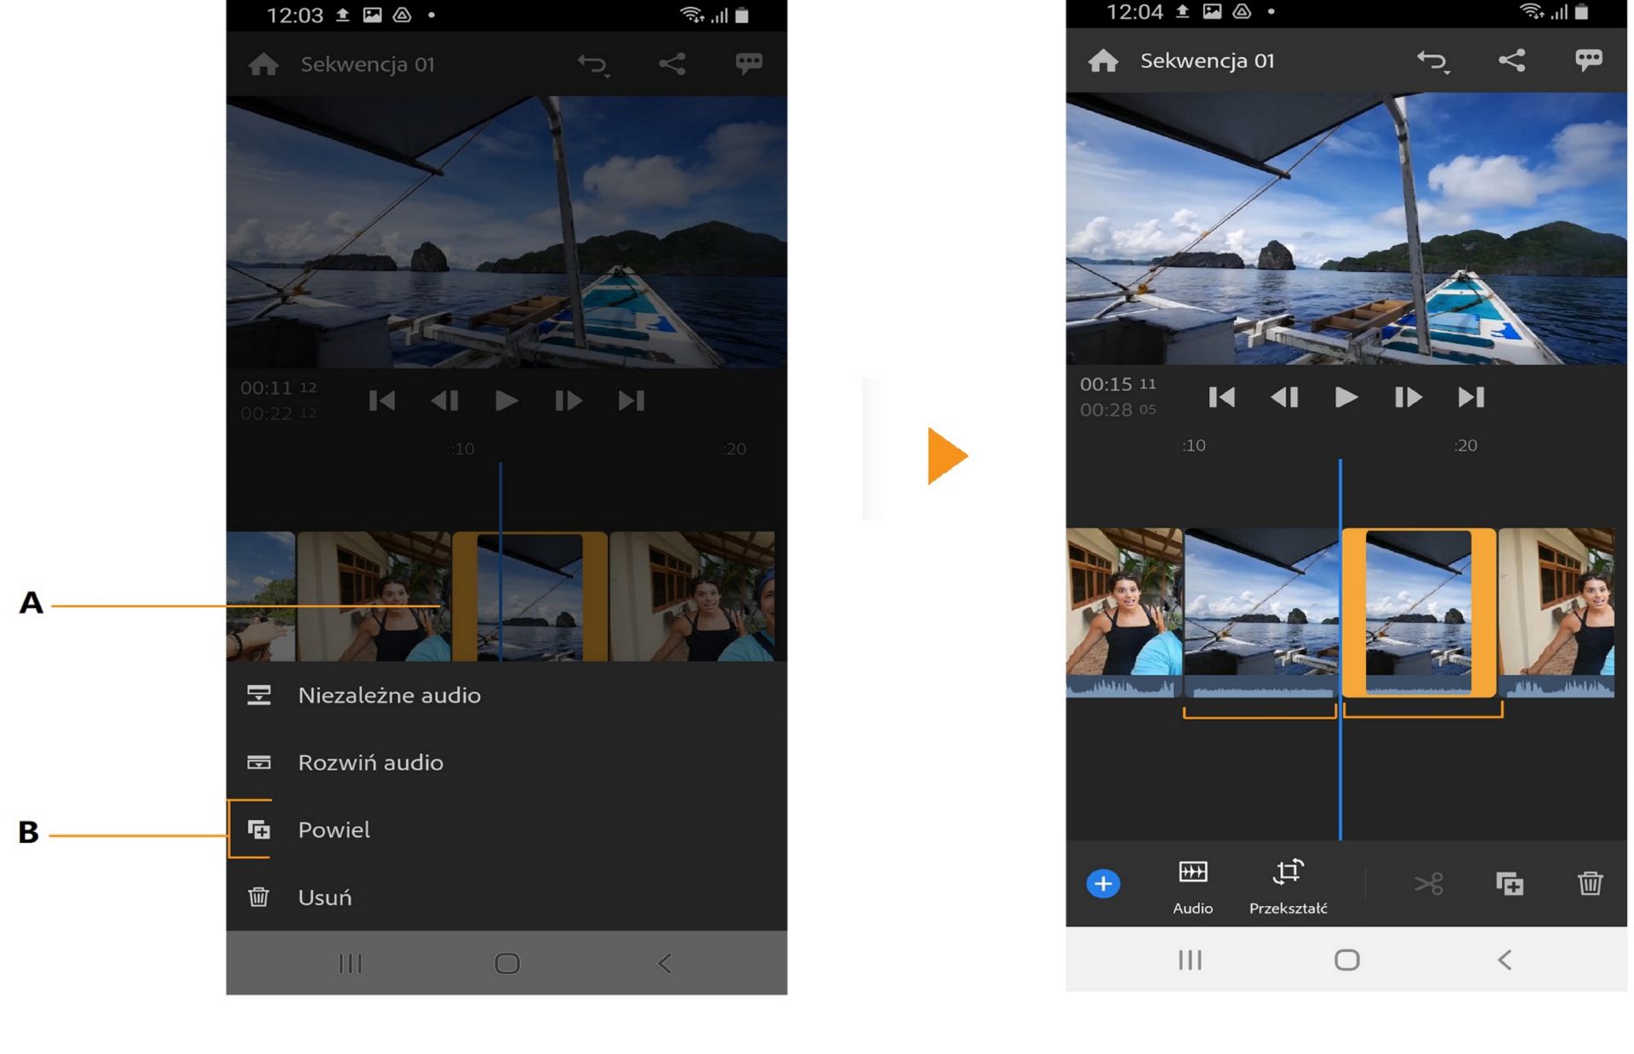Select the orange highlighted clip in right timeline
Viewport: 1634px width, 1054px height.
1418,612
